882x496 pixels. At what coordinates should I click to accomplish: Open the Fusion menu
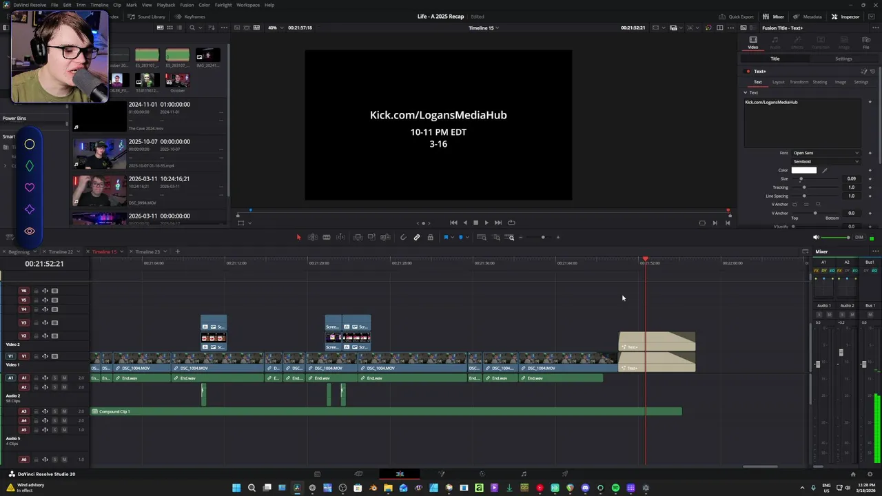tap(187, 5)
